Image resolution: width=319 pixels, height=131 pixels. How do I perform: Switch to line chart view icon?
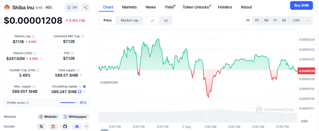[152, 20]
